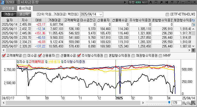Click the 2,455,89 index value

[25, 24]
